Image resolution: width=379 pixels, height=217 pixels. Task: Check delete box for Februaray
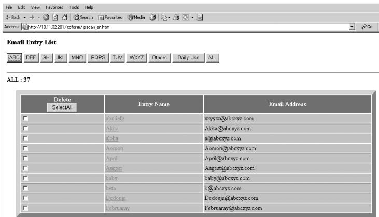(x=25, y=208)
